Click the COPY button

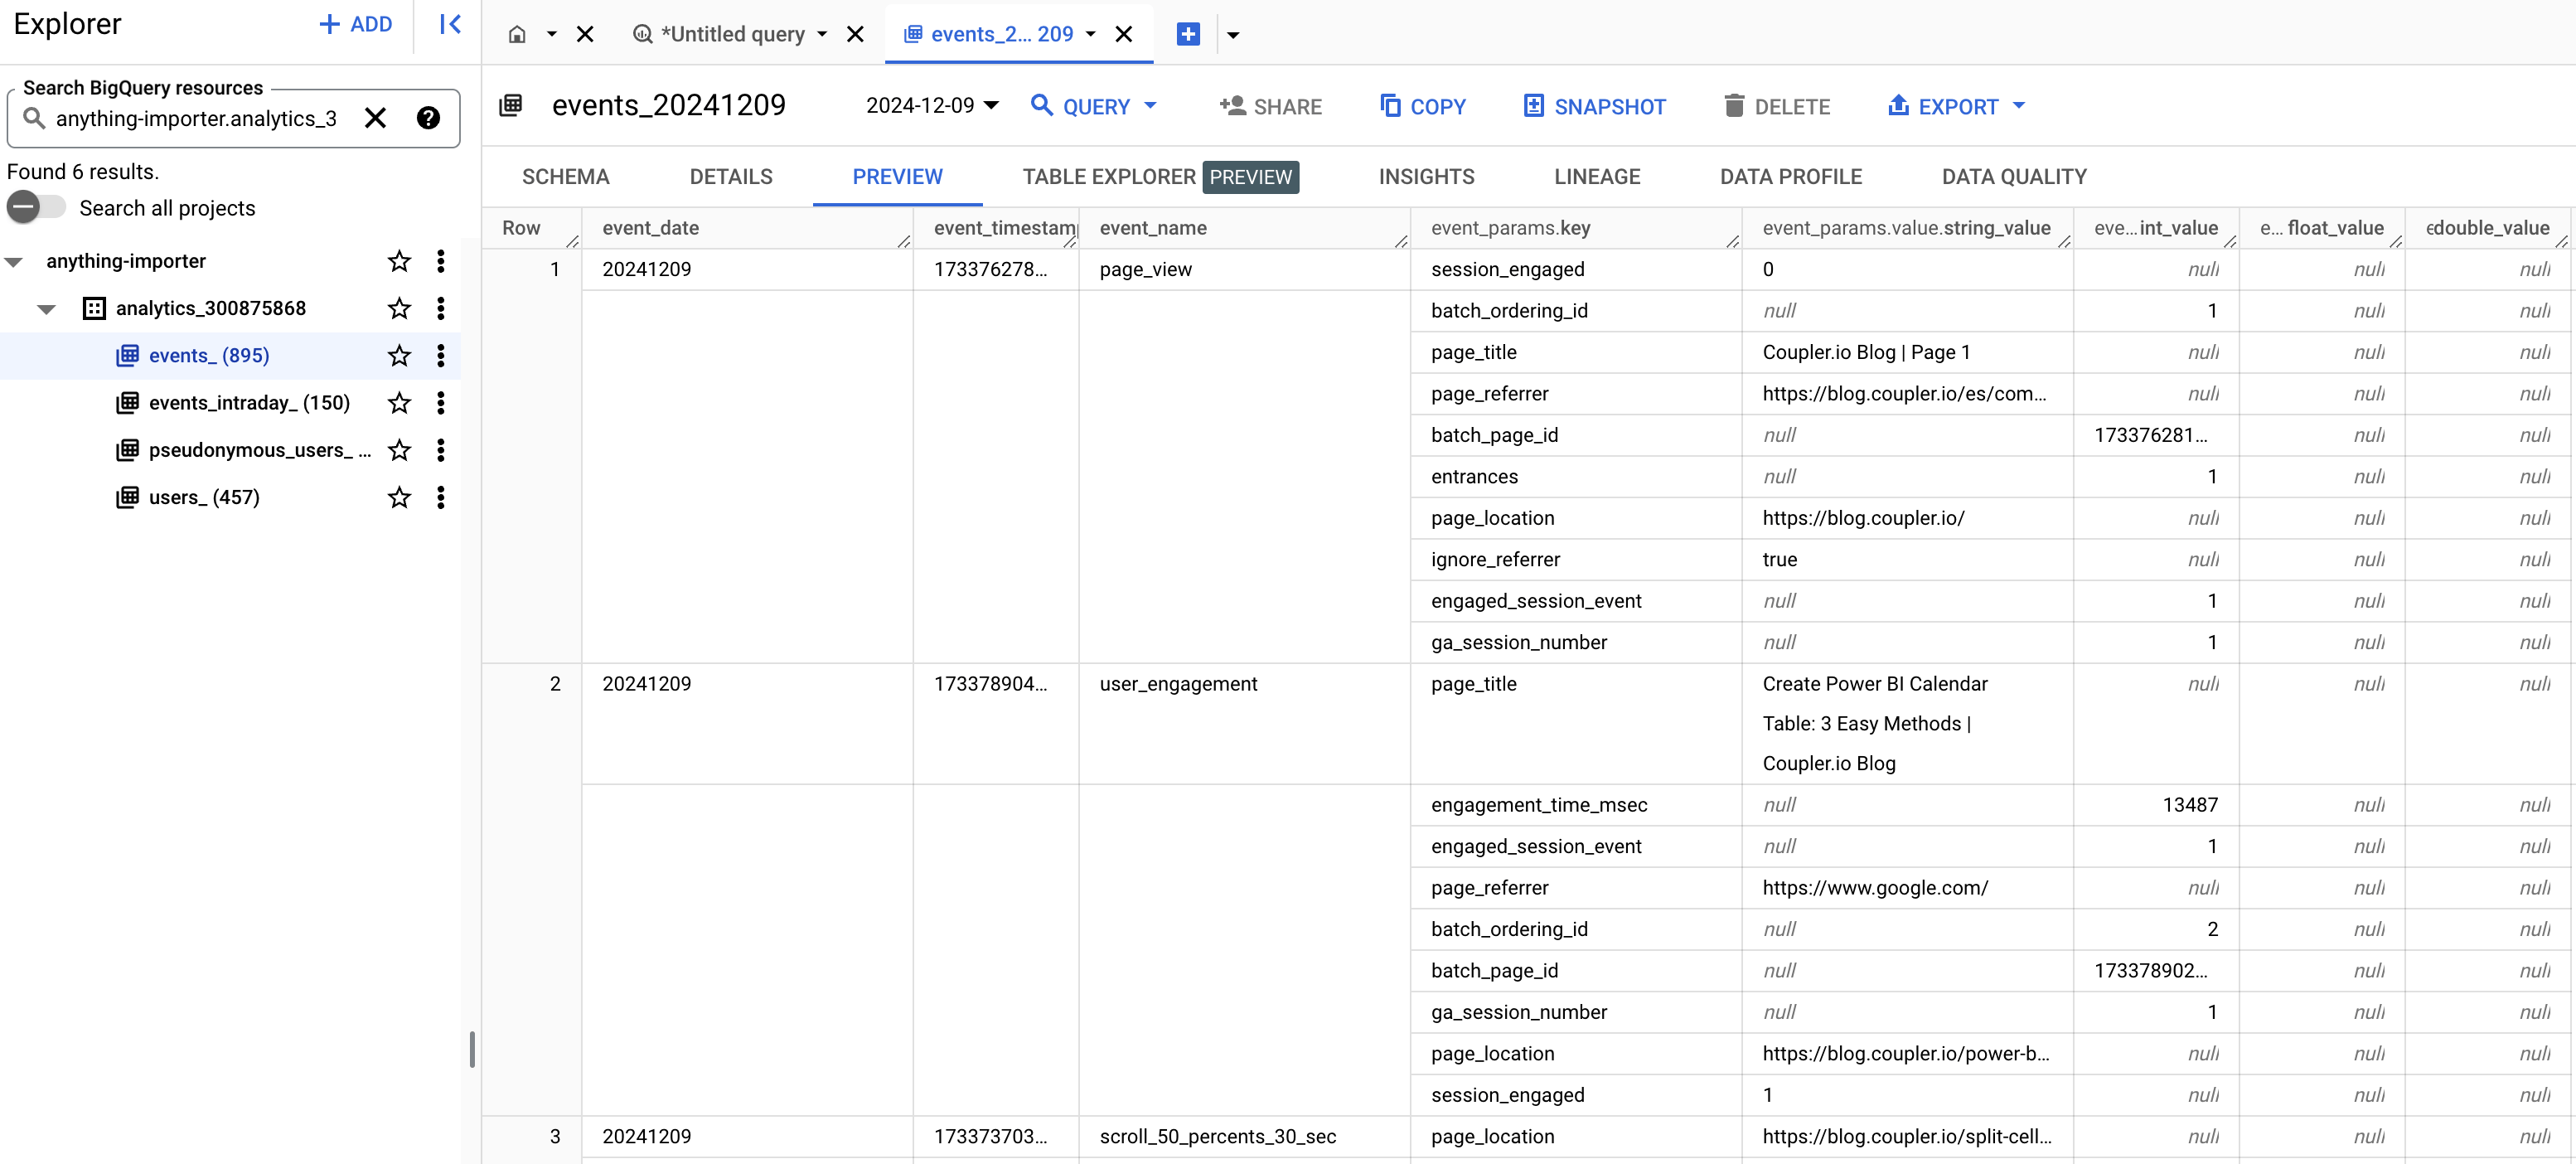pyautogui.click(x=1422, y=106)
